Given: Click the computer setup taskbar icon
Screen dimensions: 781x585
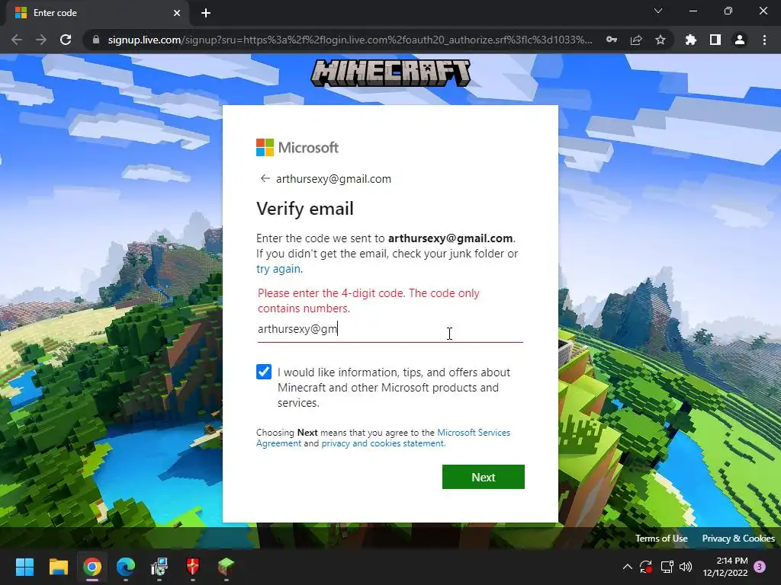Looking at the screenshot, I should (x=159, y=567).
